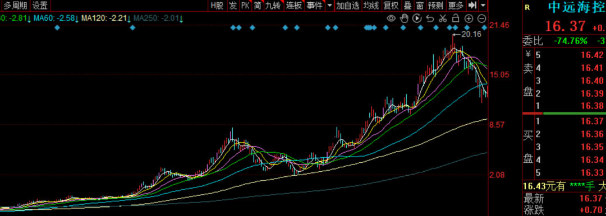Click the replay playback icon

click(416, 18)
